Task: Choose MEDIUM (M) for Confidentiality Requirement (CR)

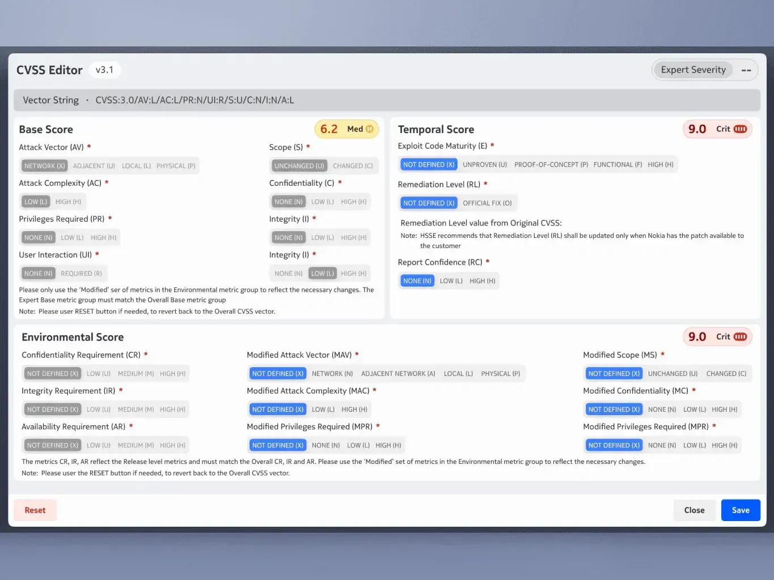Action: [136, 374]
